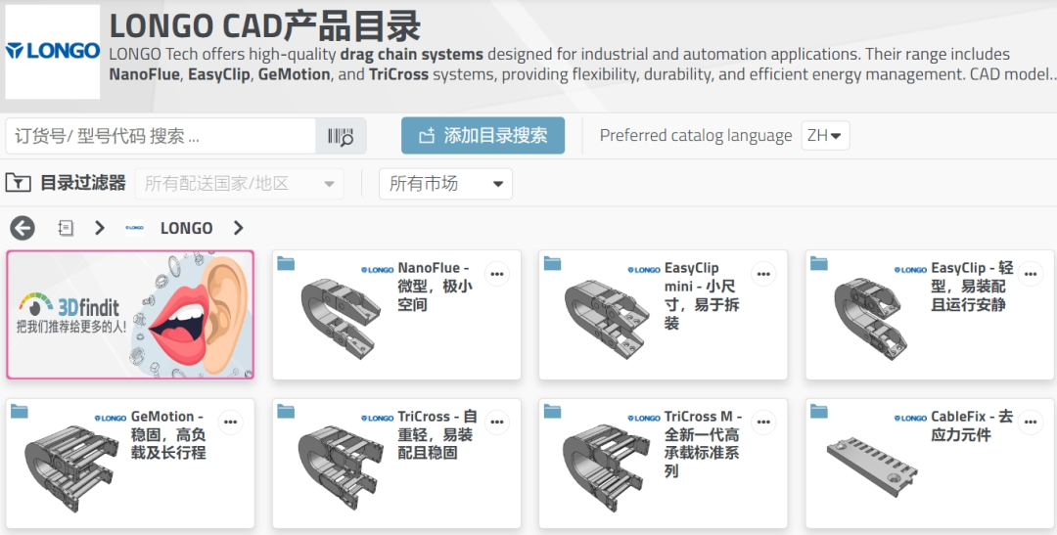
Task: Click the TriCross 自重轻 drag chain thumbnail
Action: pyautogui.click(x=340, y=467)
